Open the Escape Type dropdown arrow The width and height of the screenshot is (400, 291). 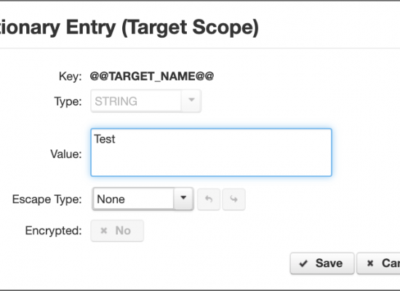[183, 199]
